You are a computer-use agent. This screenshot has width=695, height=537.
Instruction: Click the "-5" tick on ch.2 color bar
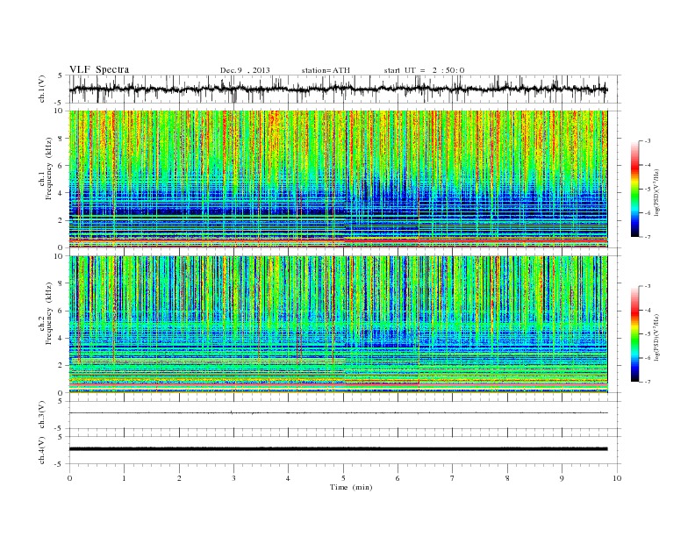click(647, 334)
